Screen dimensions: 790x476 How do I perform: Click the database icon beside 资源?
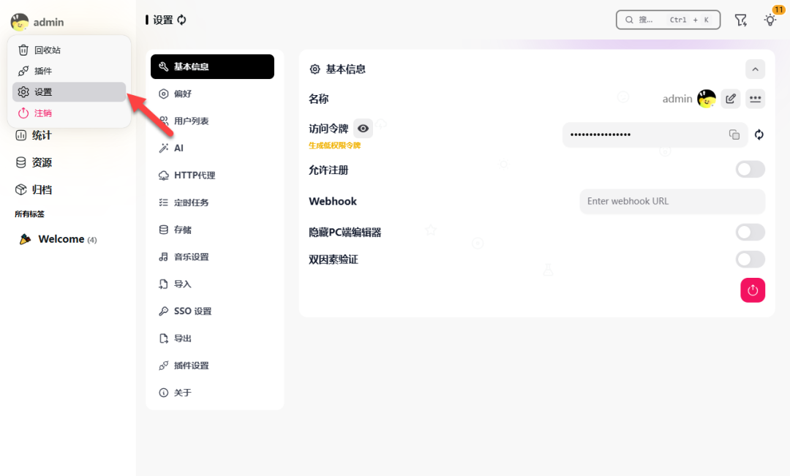(20, 163)
